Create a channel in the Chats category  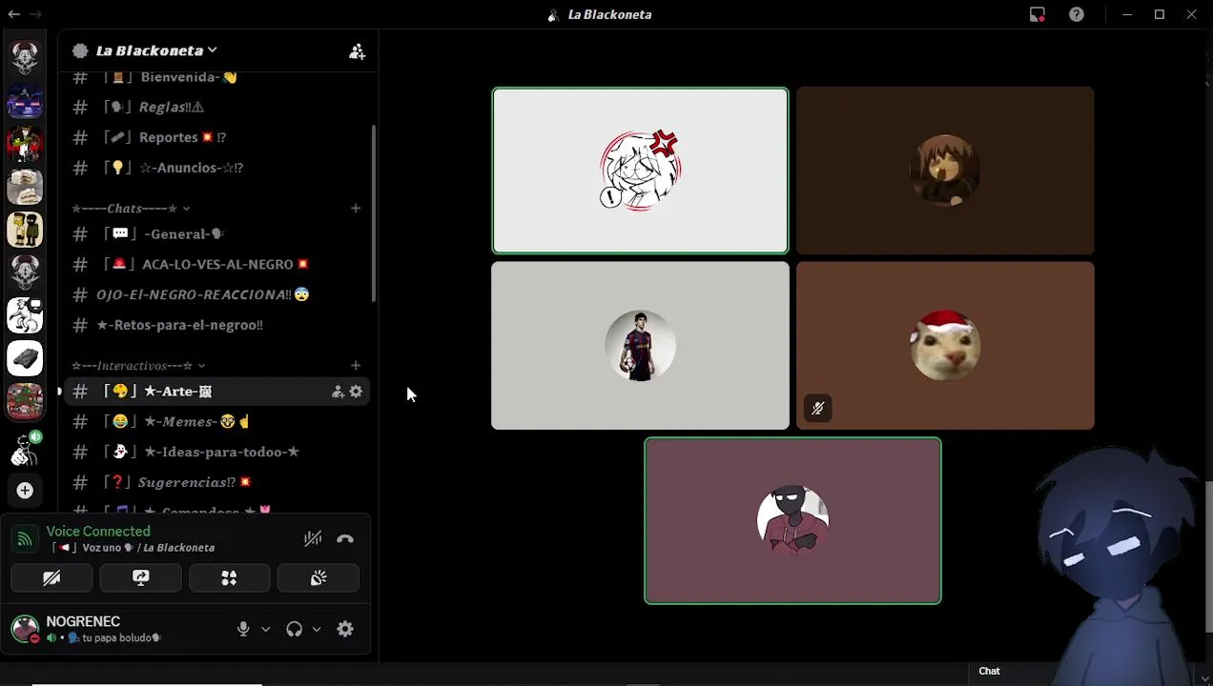pyautogui.click(x=356, y=209)
